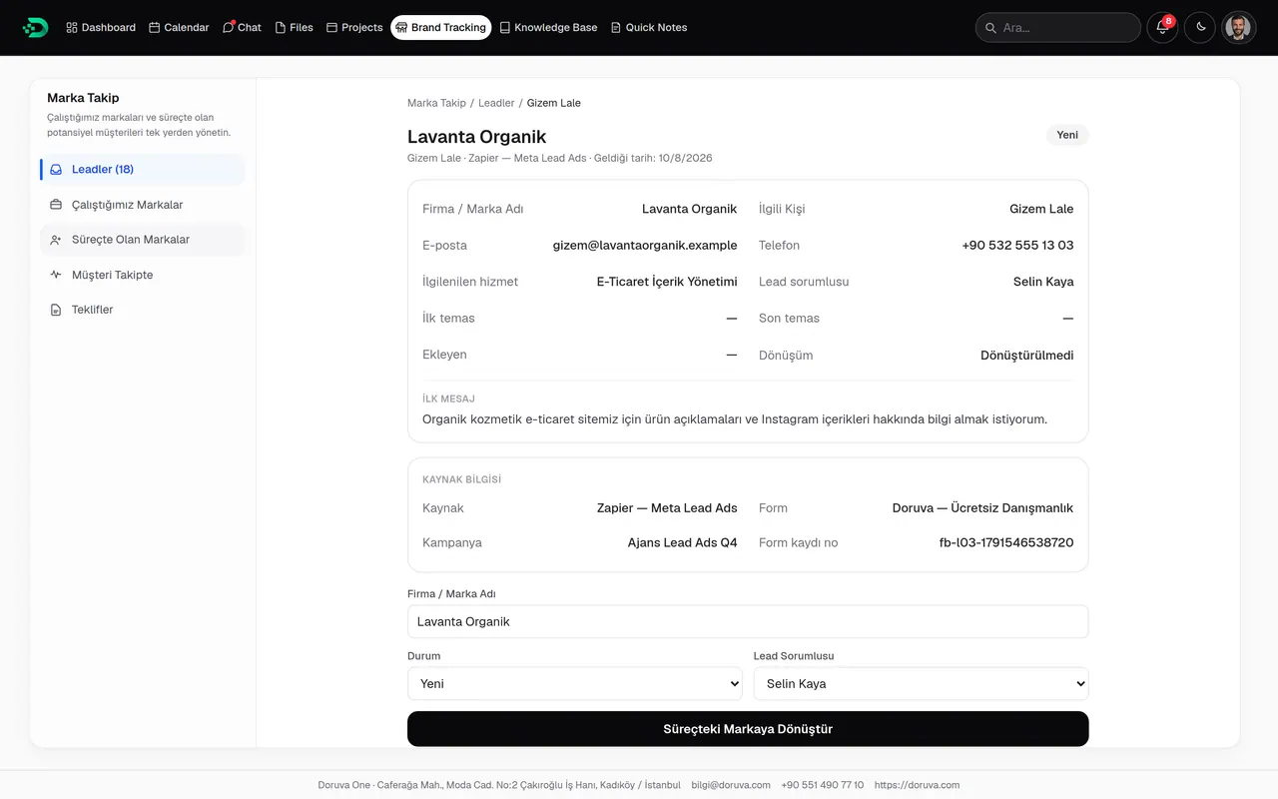
Task: Open the Knowledge Base page
Action: pos(548,28)
